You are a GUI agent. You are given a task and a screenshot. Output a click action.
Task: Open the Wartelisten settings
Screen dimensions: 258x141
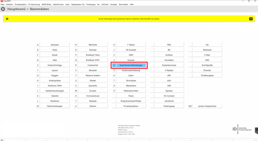131,85
